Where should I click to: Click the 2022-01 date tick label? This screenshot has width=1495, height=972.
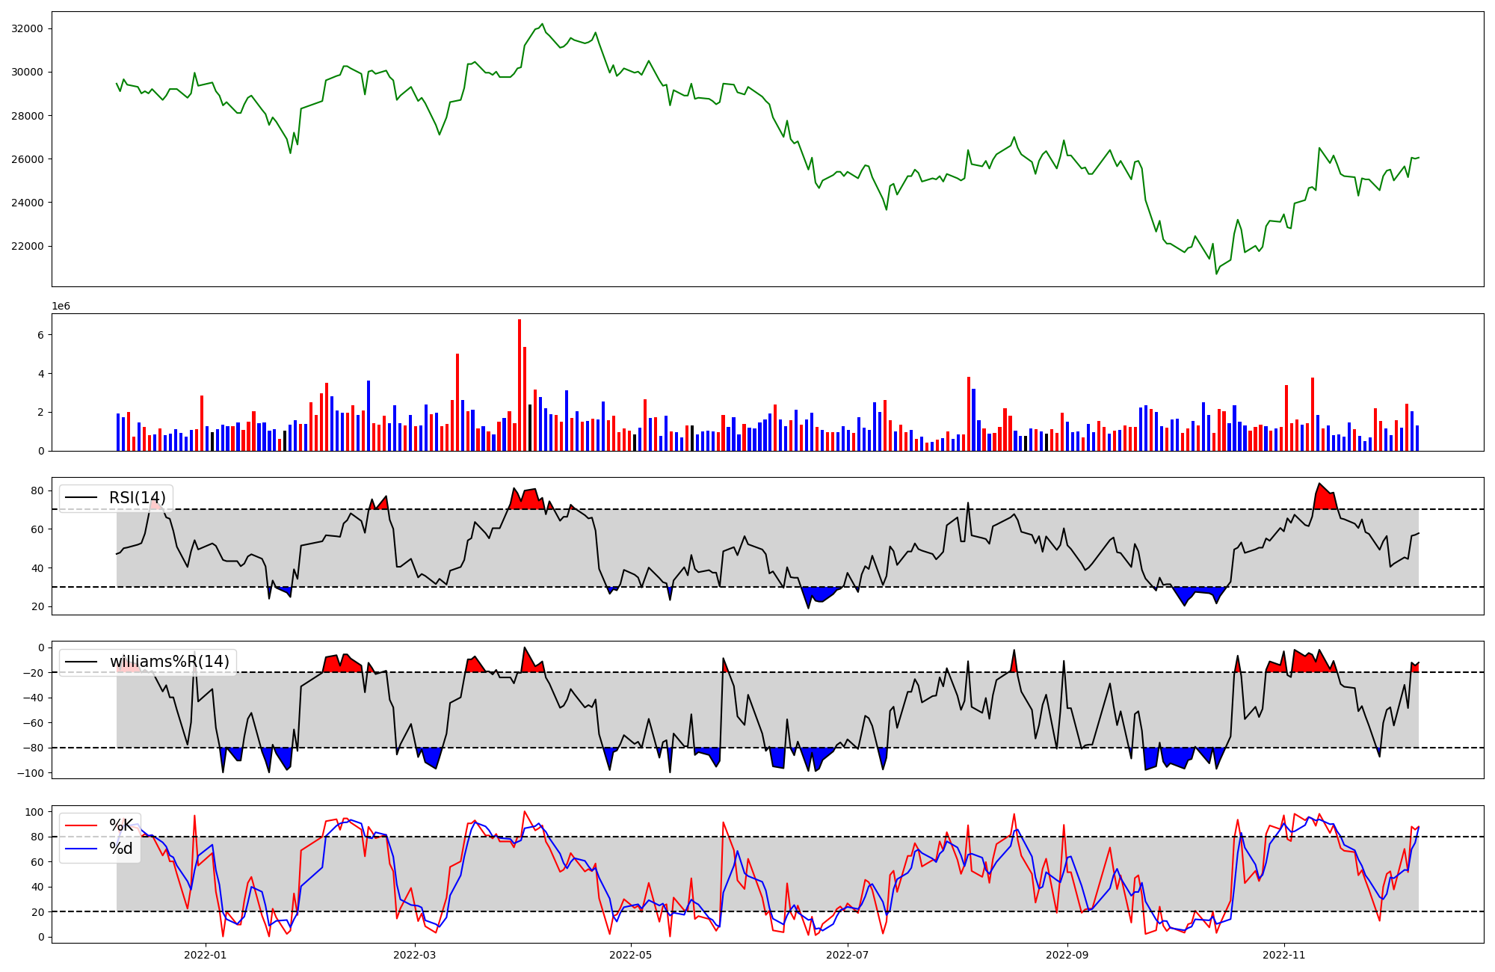[205, 955]
